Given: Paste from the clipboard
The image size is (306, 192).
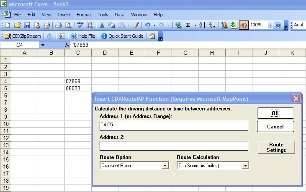Looking at the screenshot, I should (x=121, y=25).
